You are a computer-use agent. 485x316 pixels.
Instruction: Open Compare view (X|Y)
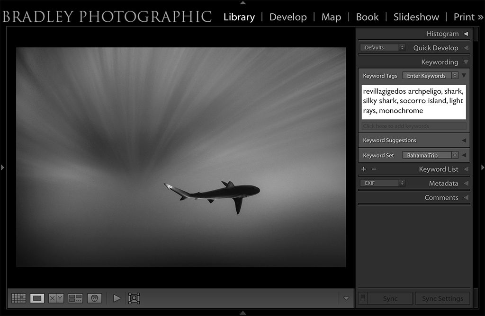(x=56, y=298)
